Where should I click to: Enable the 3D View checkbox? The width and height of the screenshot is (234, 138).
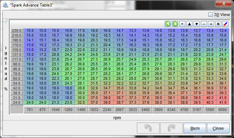click(211, 15)
